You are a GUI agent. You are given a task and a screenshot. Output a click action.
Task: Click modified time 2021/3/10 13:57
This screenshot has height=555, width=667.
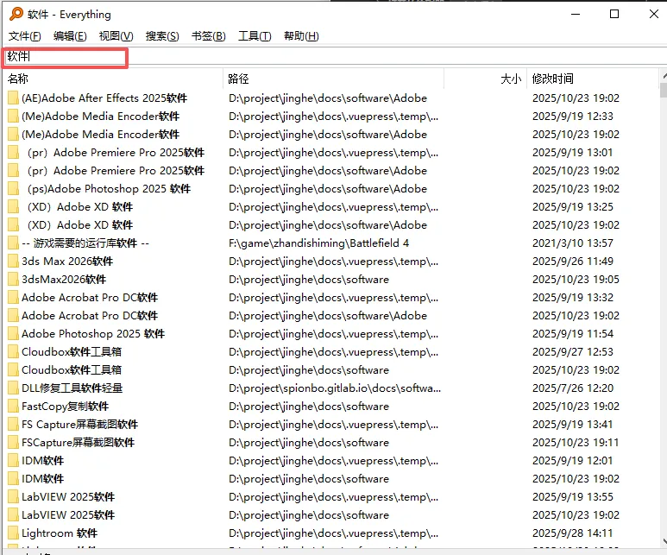coord(573,243)
